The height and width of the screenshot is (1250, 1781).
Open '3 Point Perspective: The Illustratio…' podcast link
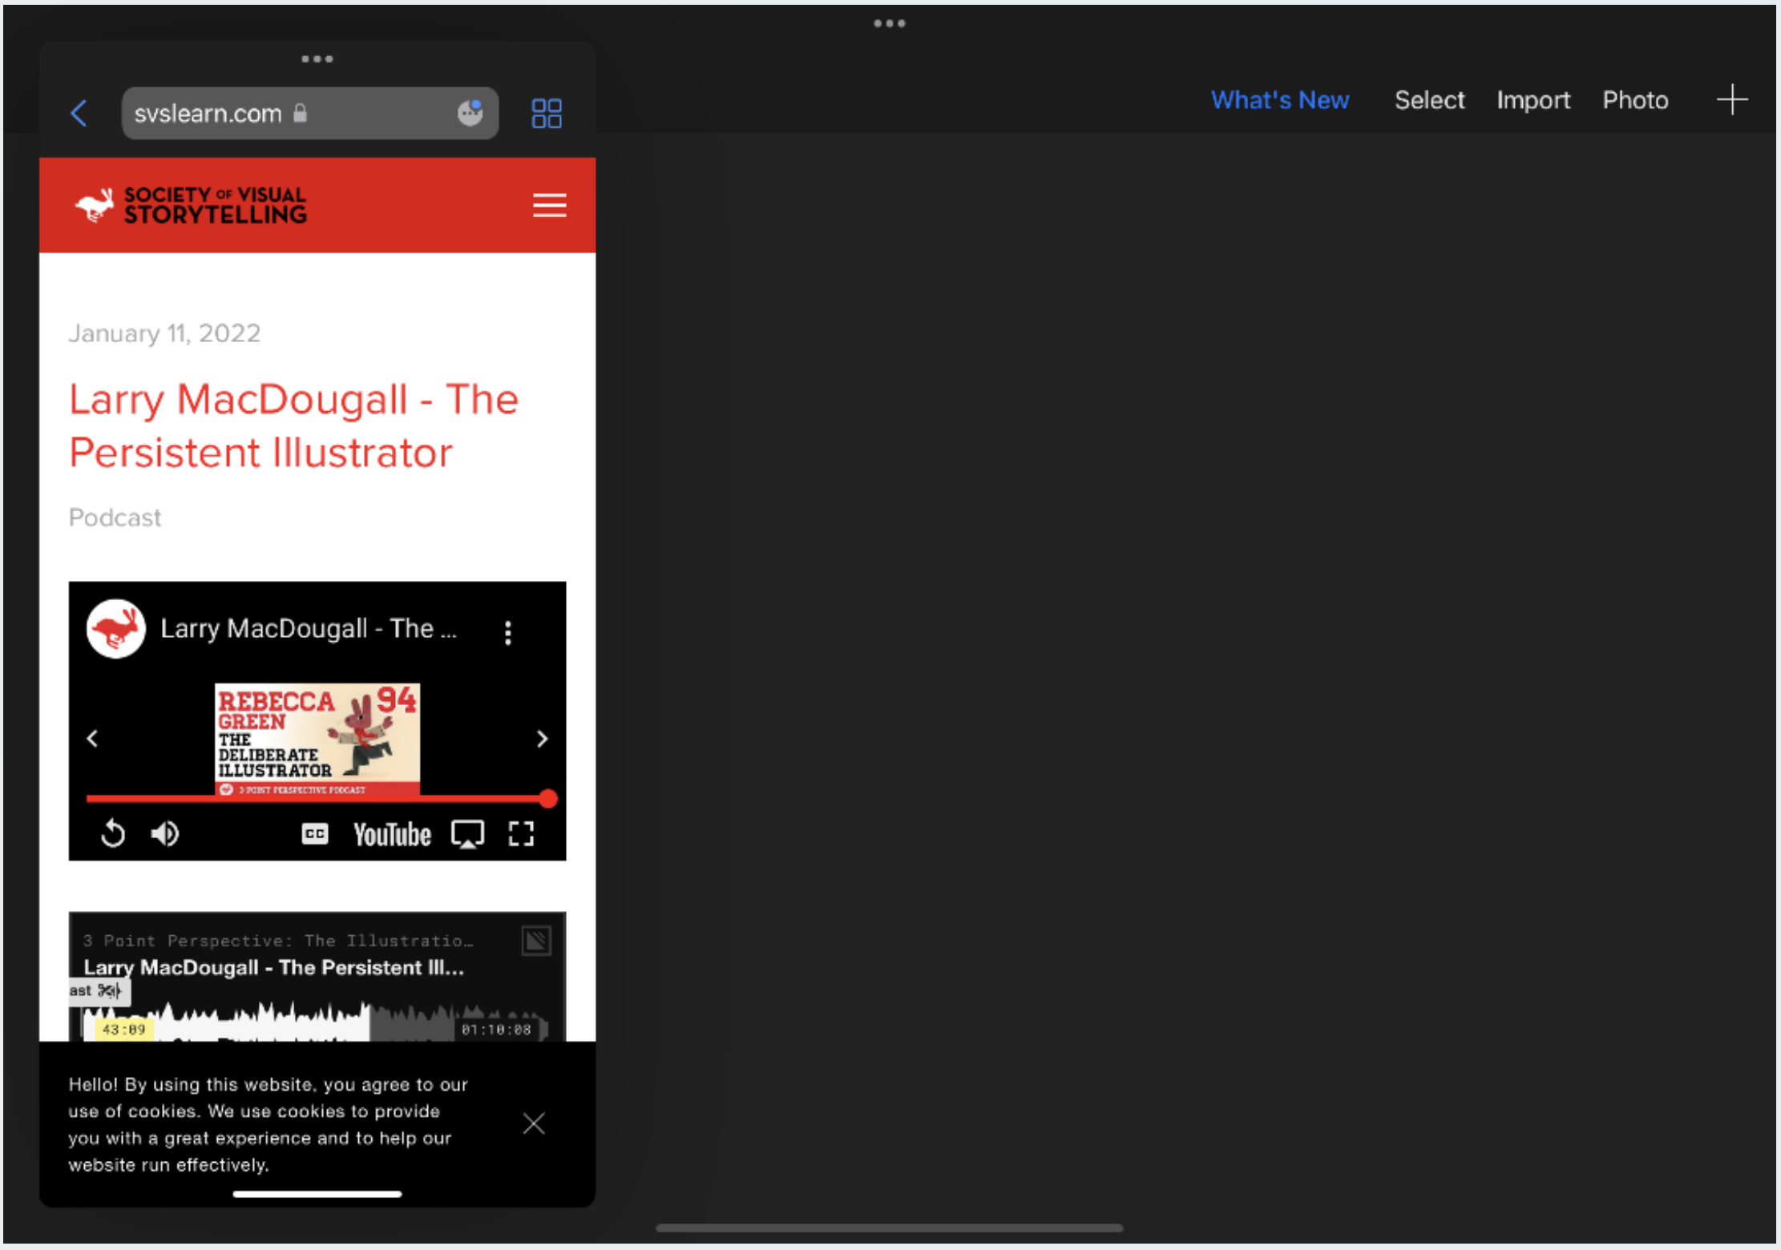[277, 941]
